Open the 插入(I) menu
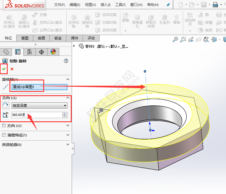The width and height of the screenshot is (226, 194). pos(105,5)
